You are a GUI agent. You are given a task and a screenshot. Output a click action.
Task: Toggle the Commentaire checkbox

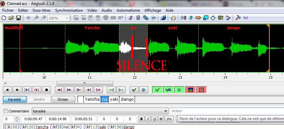coord(6,111)
